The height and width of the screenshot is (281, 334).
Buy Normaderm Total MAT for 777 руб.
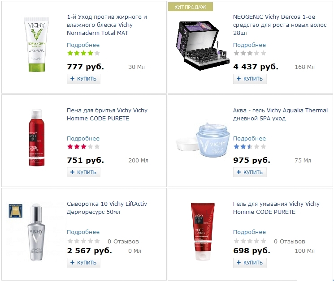(x=83, y=79)
